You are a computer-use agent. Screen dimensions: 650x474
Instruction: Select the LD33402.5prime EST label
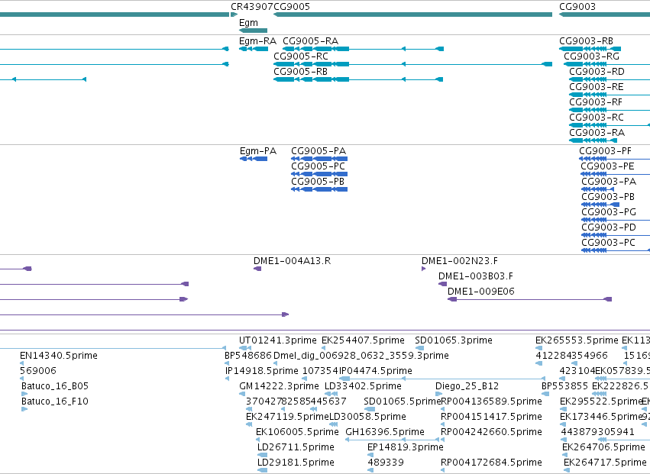tap(363, 386)
